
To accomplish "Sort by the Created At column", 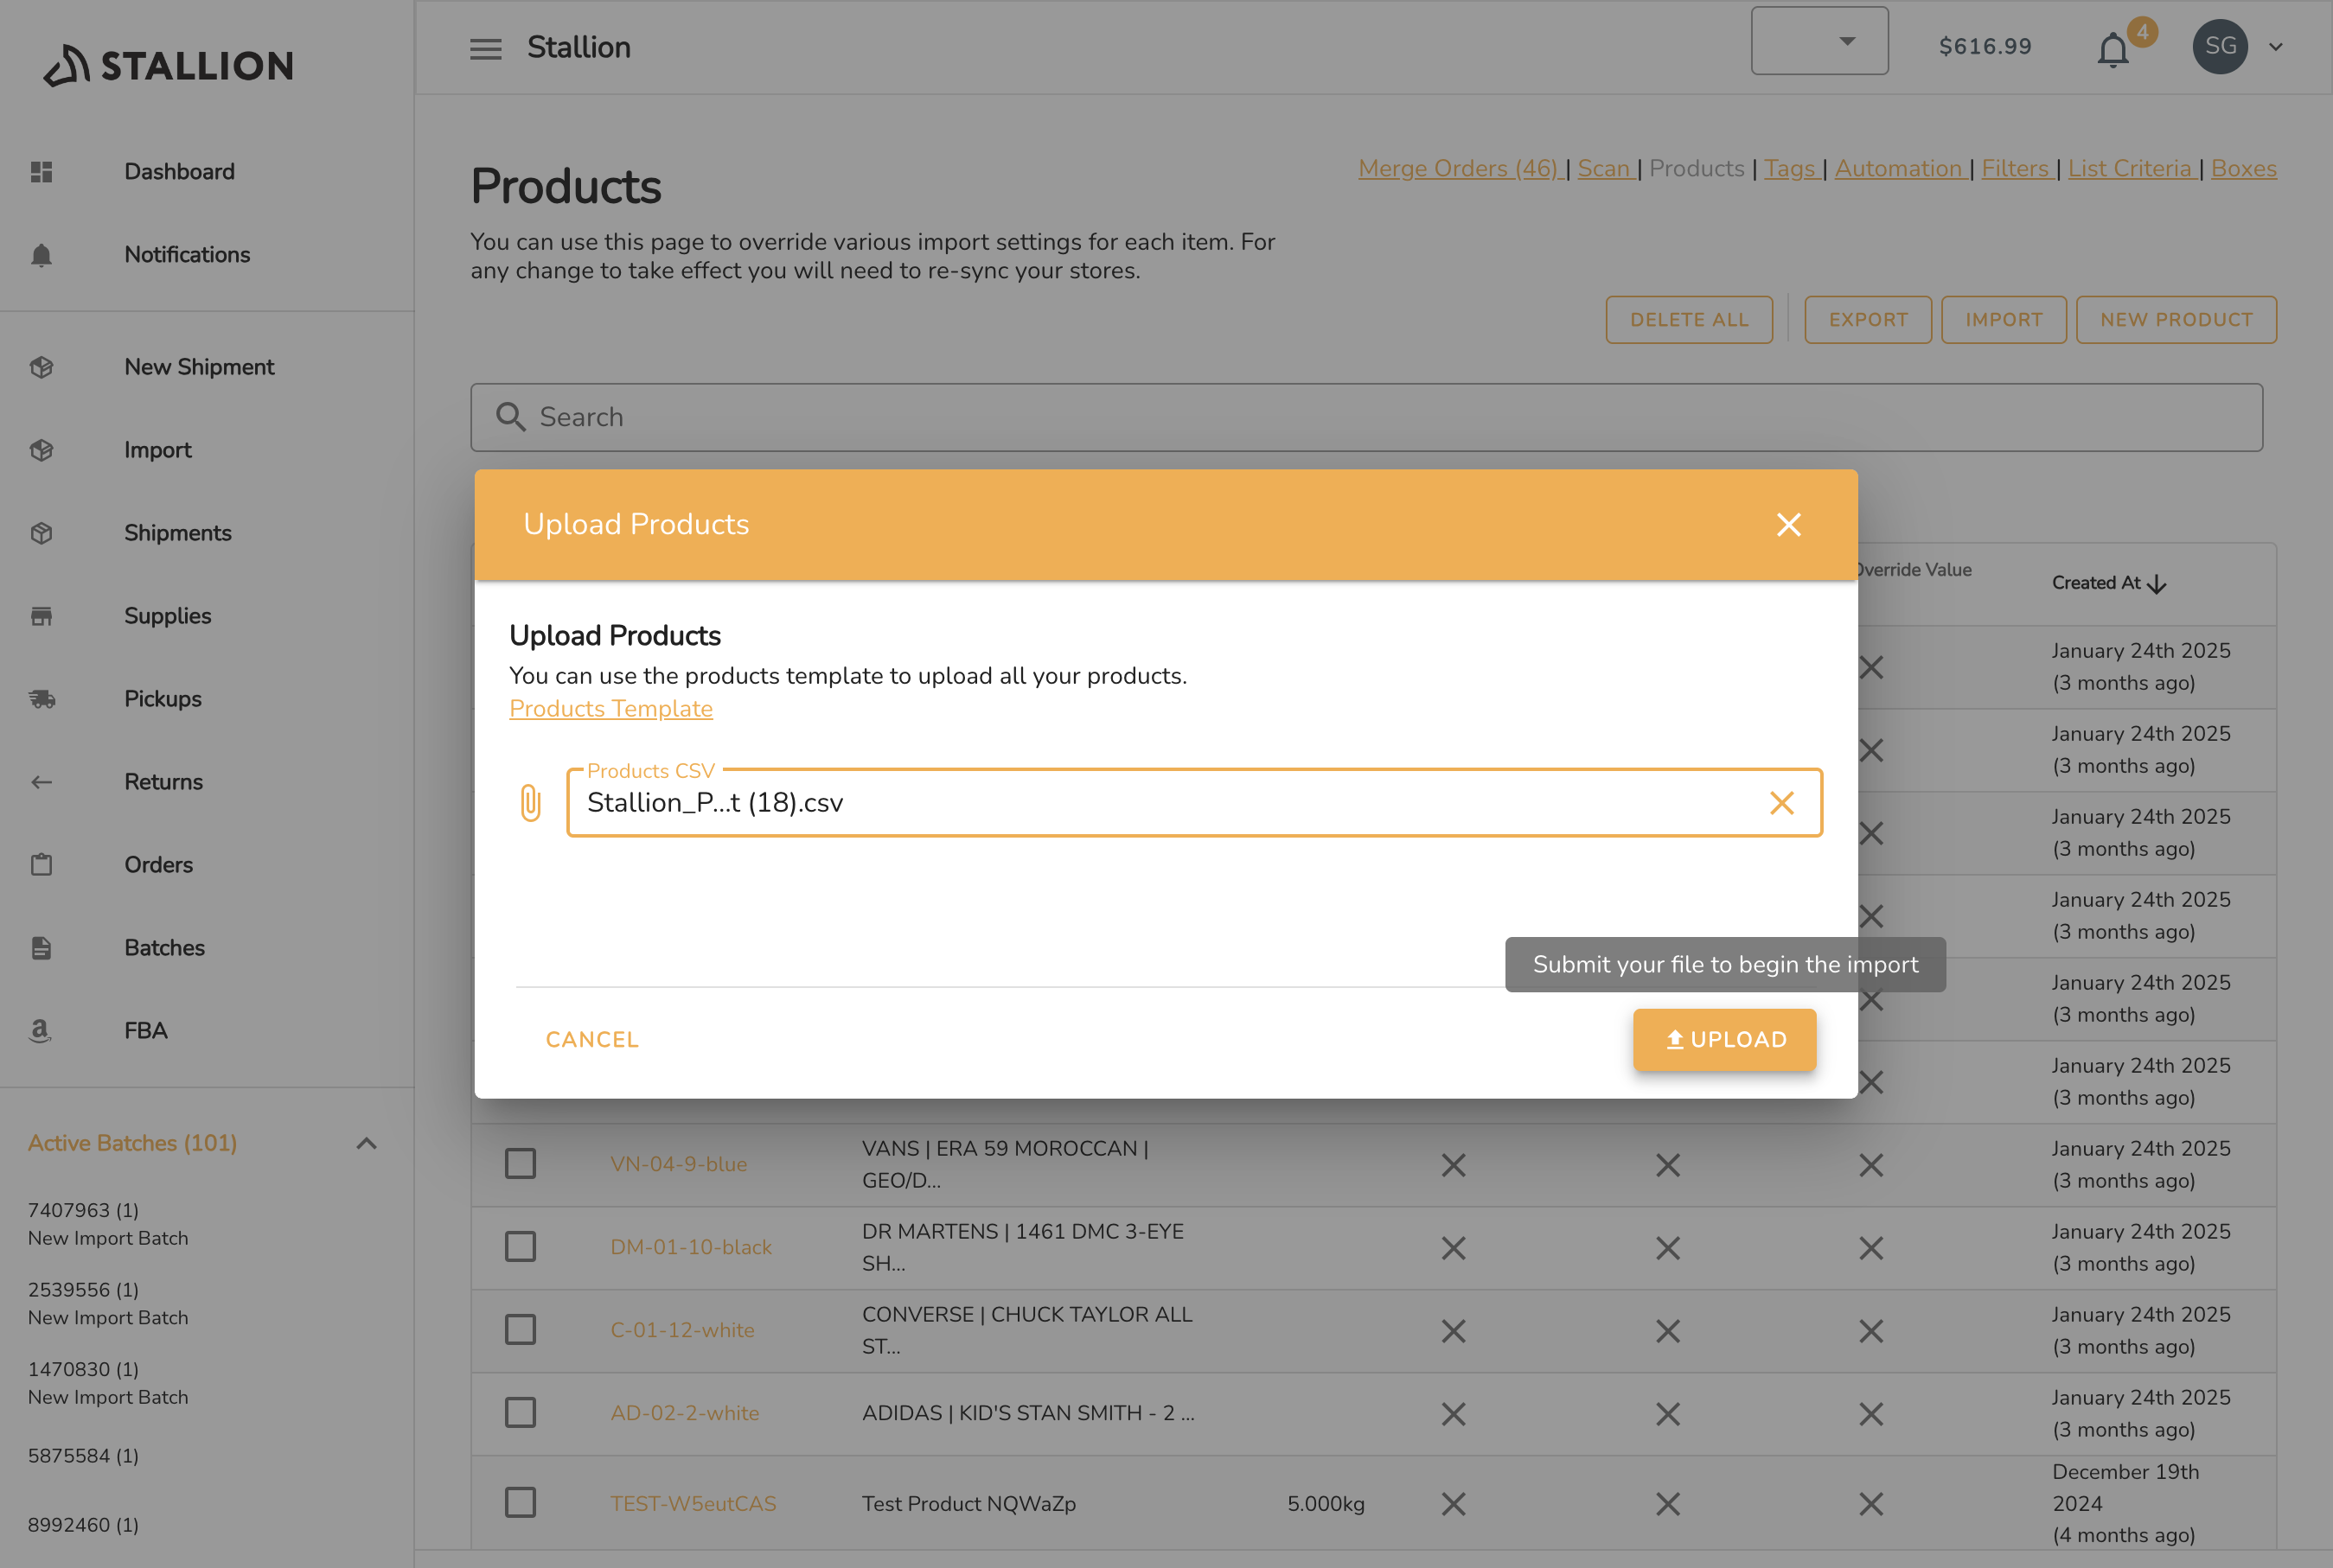I will 2109,583.
